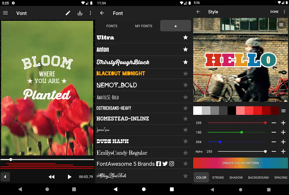Choose the BLACKOUT MIDNIGHT font
The image size is (289, 195).
121,74
